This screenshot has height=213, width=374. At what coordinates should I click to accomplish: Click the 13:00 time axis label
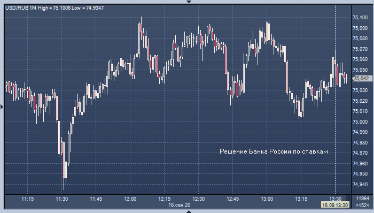tap(267, 199)
